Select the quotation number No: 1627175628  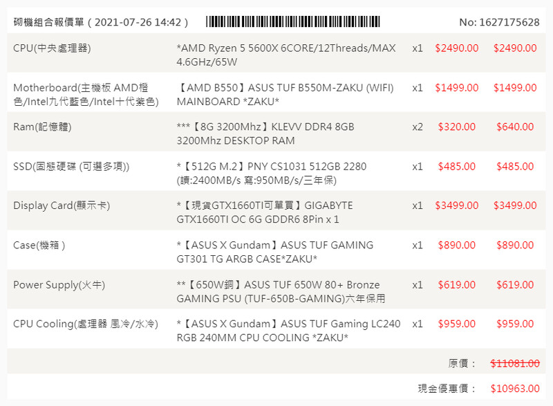coord(499,22)
